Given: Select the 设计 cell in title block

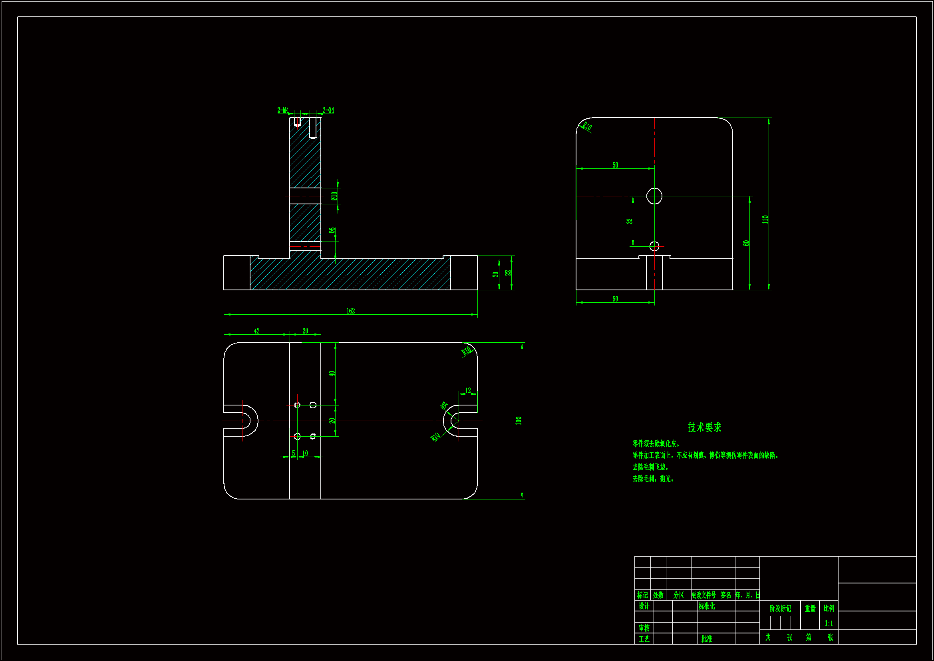Looking at the screenshot, I should click(644, 606).
